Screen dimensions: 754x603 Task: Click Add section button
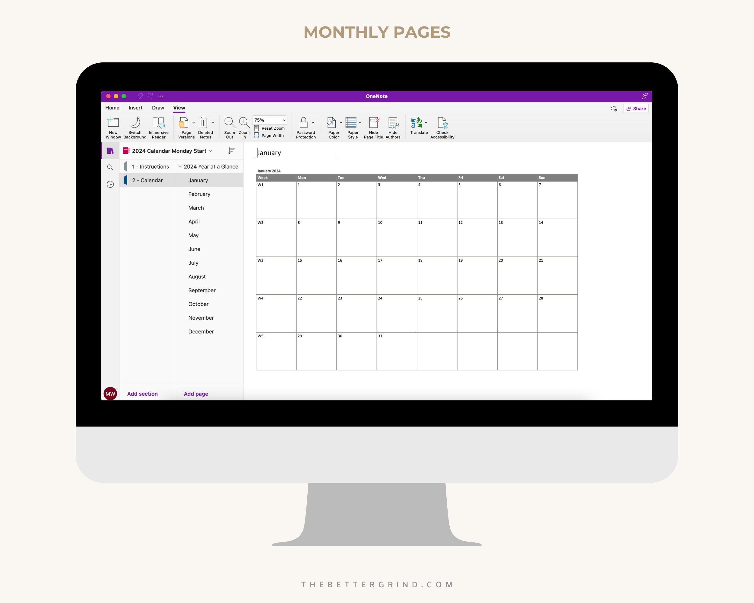142,393
